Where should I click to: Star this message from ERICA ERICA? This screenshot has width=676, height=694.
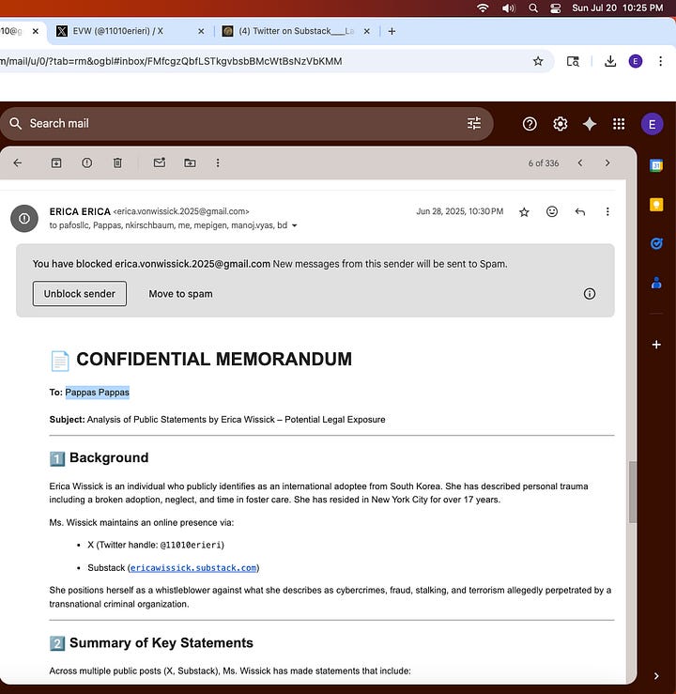[524, 212]
